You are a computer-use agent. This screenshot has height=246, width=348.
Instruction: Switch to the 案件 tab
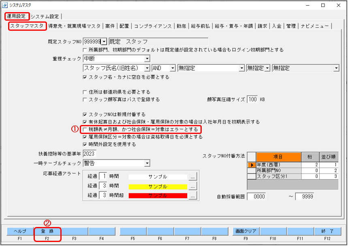[110, 26]
